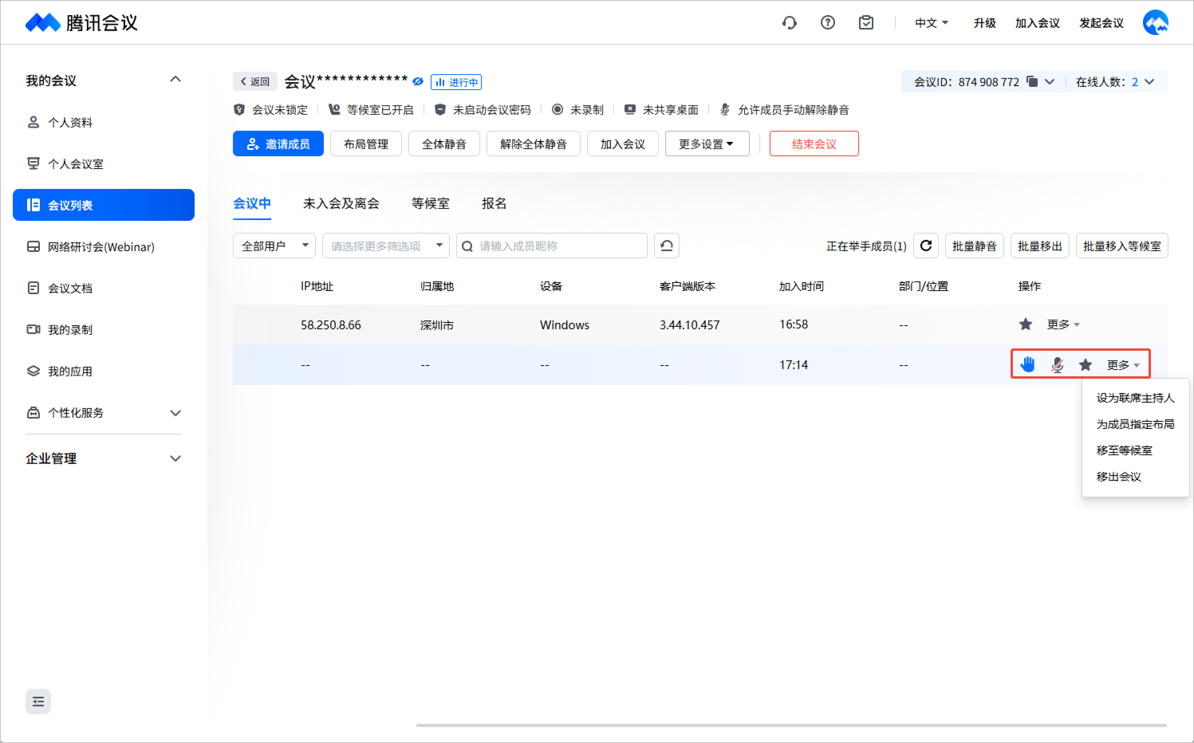
Task: Choose 移出会议 from the menu
Action: pyautogui.click(x=1119, y=477)
